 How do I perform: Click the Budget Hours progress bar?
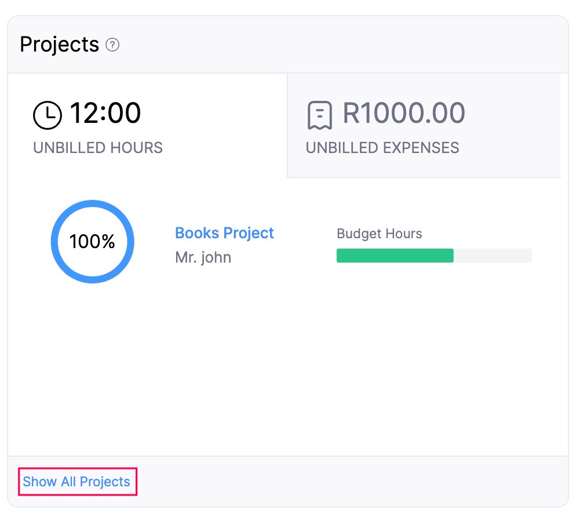[x=434, y=255]
